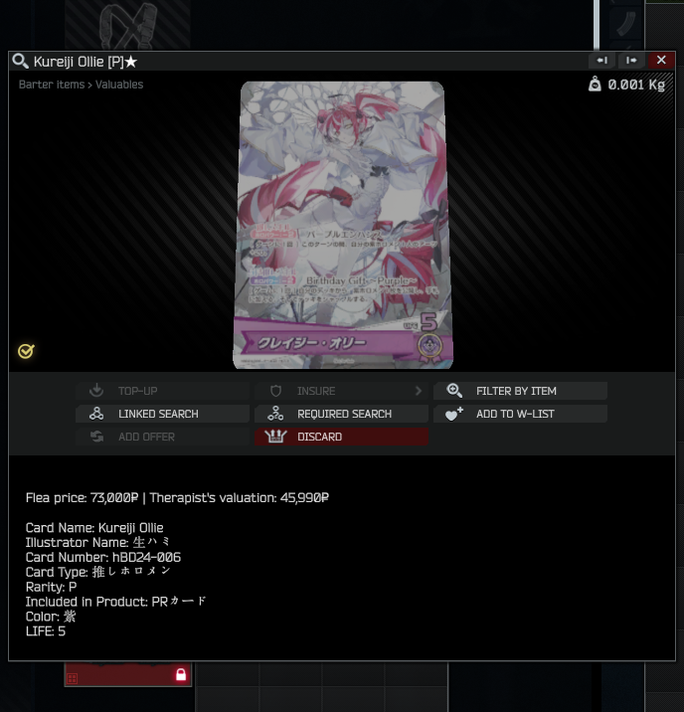
Task: Select the Insure option
Action: [341, 391]
